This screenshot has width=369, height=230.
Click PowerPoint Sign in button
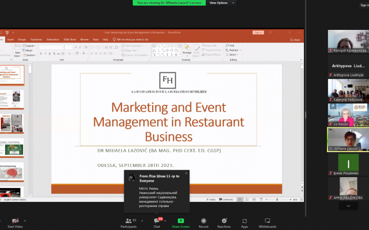coord(258,33)
